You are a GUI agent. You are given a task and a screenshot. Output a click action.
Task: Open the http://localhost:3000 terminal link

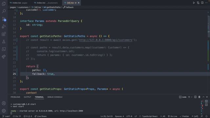(72, 111)
